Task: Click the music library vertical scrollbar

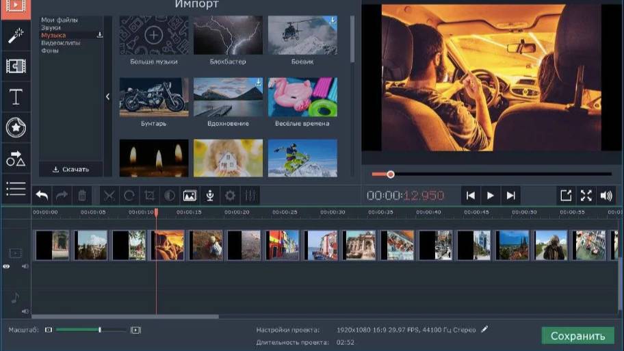Action: [x=352, y=40]
